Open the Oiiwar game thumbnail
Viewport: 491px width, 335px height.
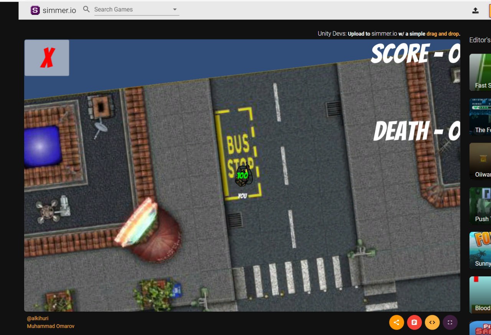click(x=480, y=161)
